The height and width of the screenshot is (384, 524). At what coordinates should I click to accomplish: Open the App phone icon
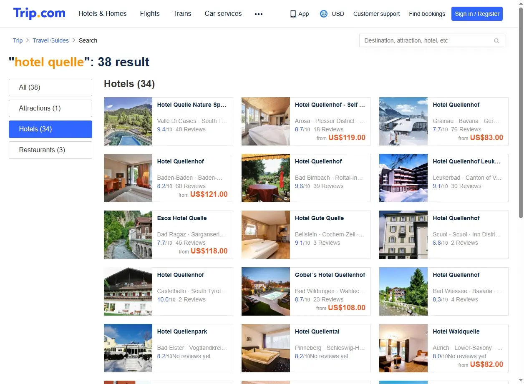[293, 14]
